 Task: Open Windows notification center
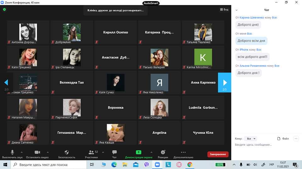click(295, 165)
